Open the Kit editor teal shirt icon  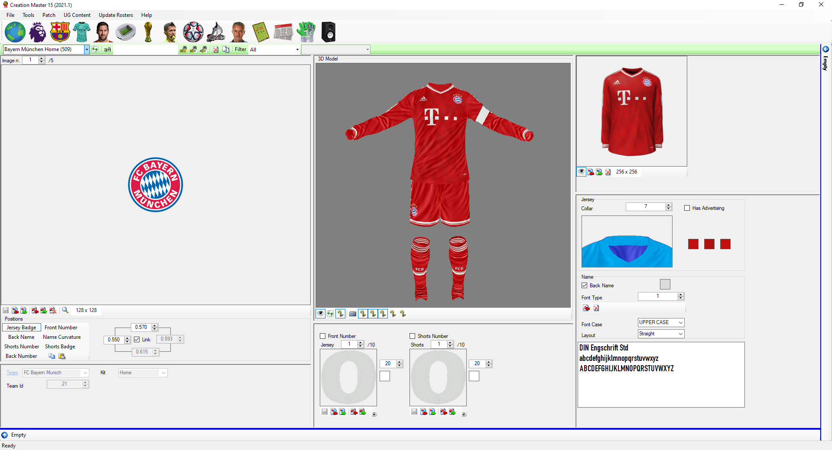tap(81, 32)
